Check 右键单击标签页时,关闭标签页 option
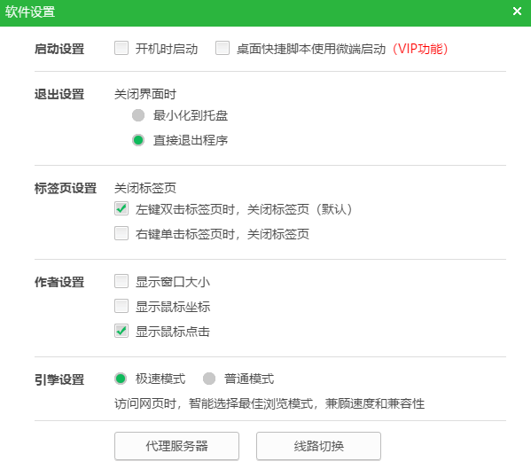 pos(121,233)
